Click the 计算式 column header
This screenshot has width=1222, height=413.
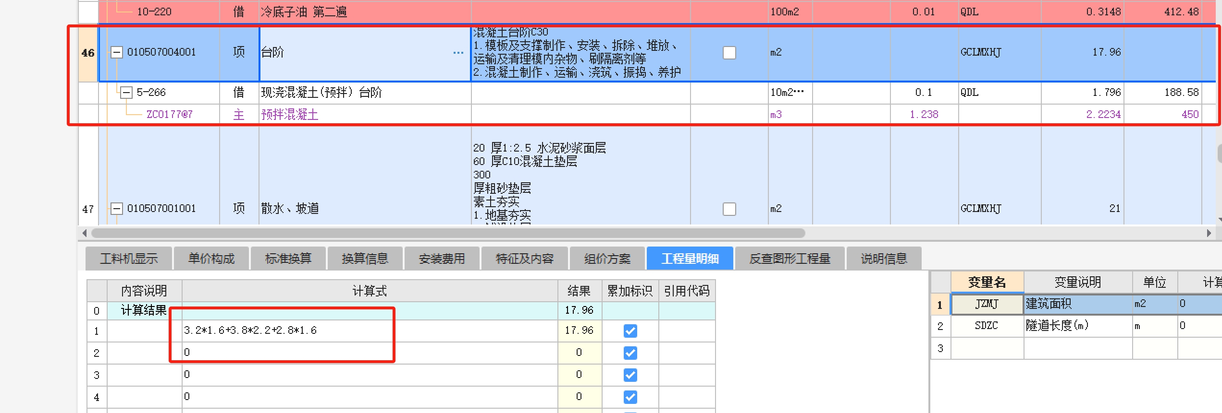pos(370,291)
